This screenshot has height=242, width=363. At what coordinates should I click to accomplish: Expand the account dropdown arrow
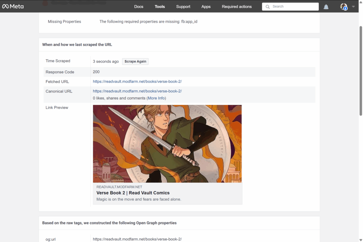pyautogui.click(x=353, y=7)
